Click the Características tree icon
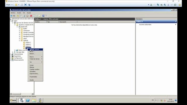The image size is (187, 105). (x=12, y=54)
